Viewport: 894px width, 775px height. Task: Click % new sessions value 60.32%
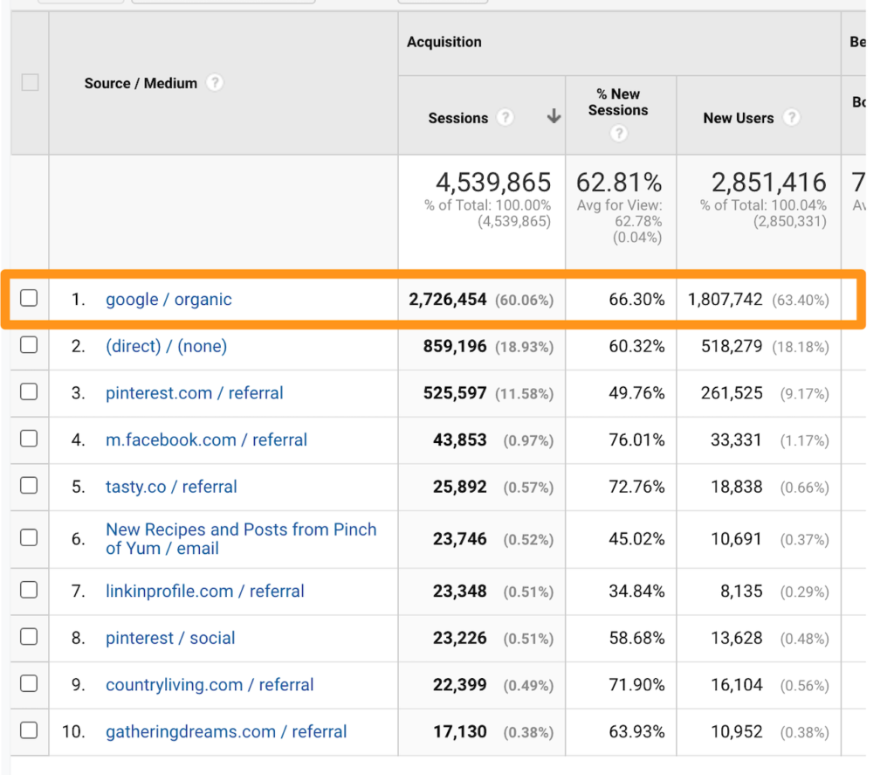coord(636,346)
